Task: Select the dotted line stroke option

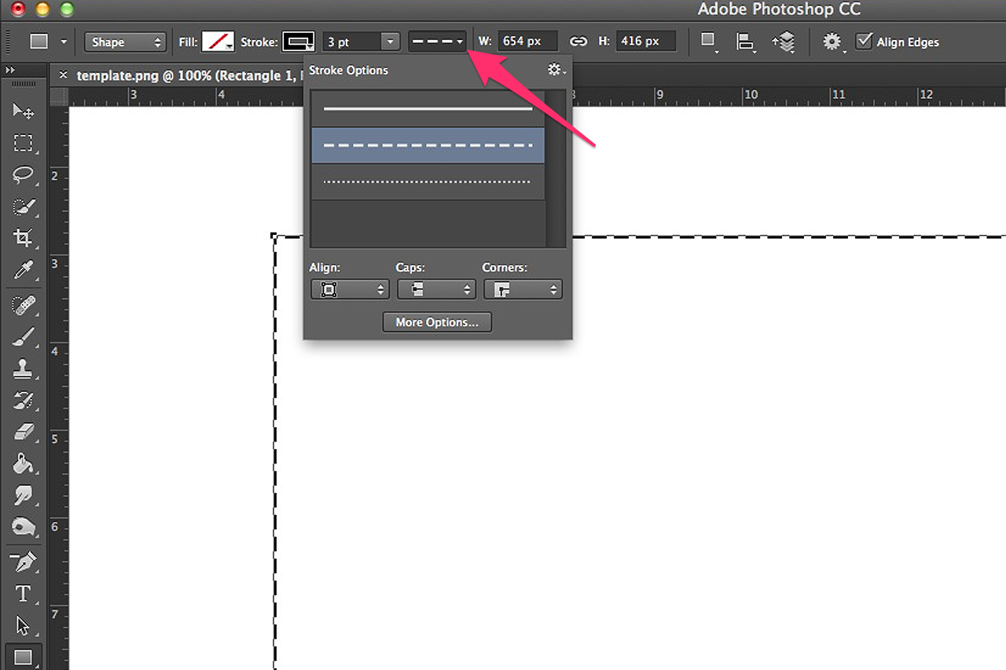Action: [x=428, y=181]
